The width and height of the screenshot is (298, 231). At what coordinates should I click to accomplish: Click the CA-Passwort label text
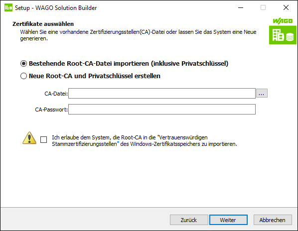51,110
